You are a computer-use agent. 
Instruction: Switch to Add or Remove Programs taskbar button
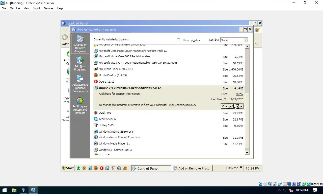point(192,168)
